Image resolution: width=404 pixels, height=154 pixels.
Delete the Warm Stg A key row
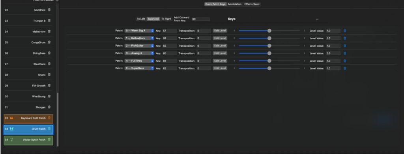point(345,31)
